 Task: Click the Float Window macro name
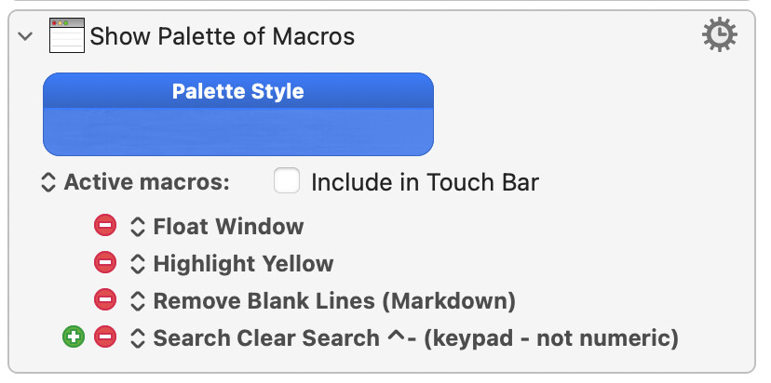[228, 227]
